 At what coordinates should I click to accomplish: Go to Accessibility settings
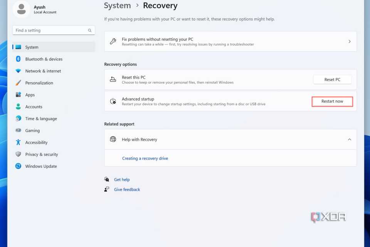pos(54,142)
